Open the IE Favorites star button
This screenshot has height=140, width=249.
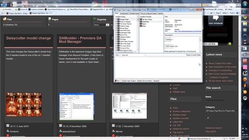point(7,9)
